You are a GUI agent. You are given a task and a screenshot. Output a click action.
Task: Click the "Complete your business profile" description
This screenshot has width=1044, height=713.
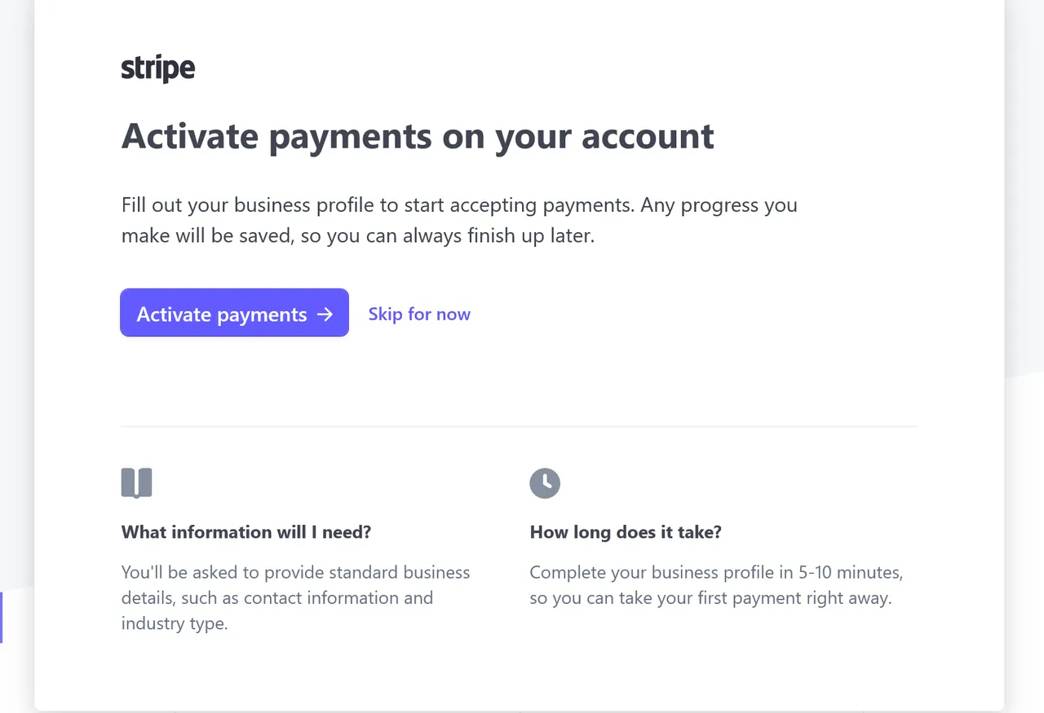click(x=716, y=585)
